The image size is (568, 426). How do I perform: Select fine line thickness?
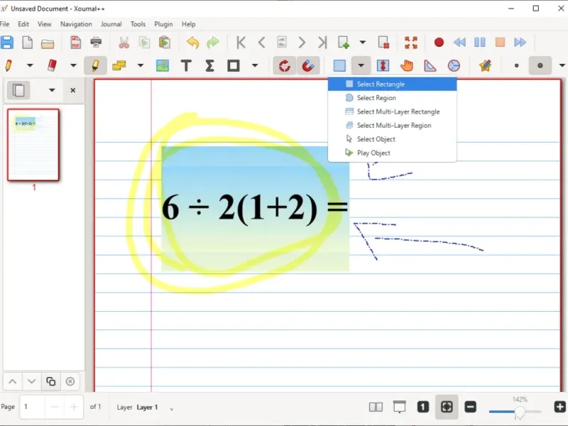click(x=517, y=65)
